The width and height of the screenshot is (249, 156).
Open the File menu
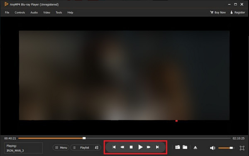point(7,12)
